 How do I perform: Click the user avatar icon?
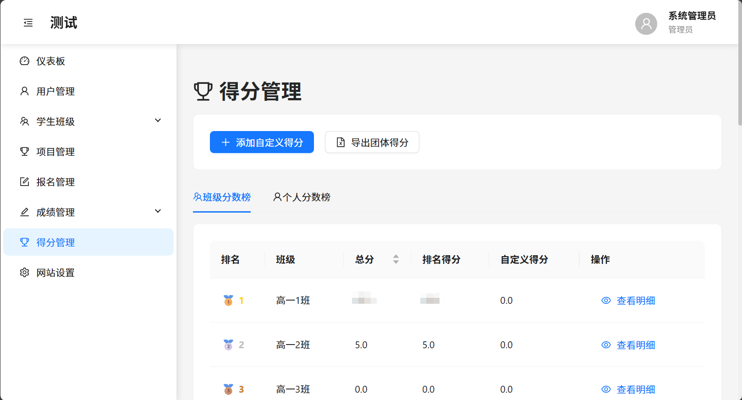[x=646, y=23]
